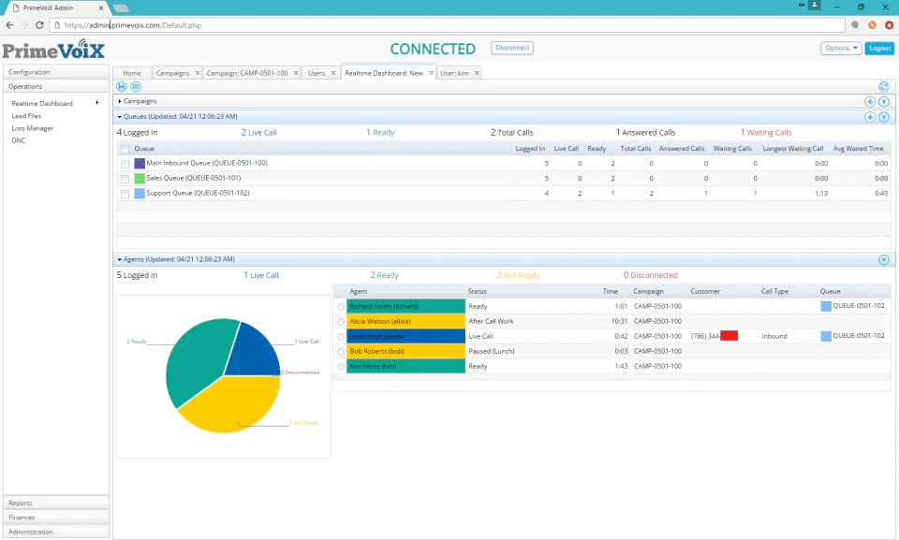The image size is (899, 540).
Task: Open Lead Files in the sidebar
Action: (x=26, y=116)
